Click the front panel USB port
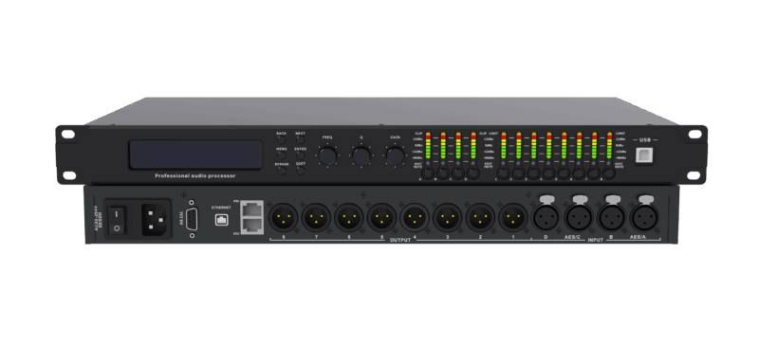 click(x=644, y=155)
